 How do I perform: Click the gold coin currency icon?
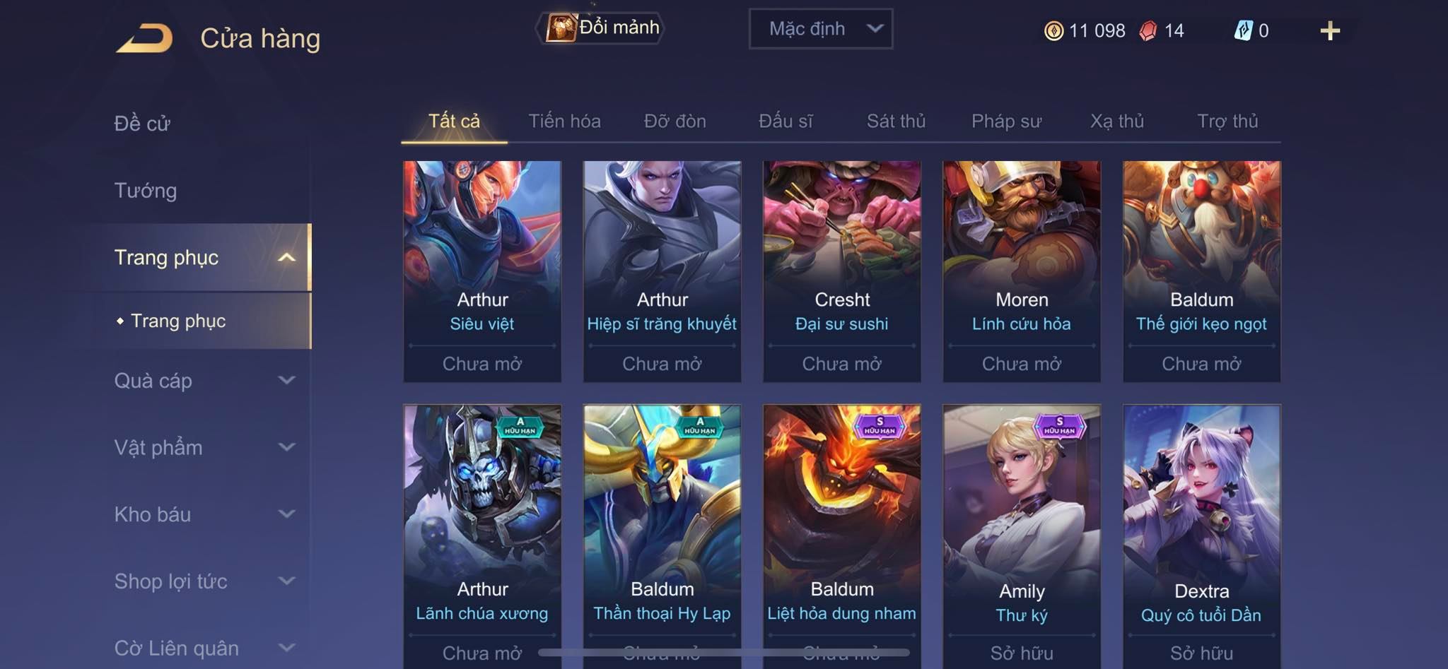click(x=1053, y=30)
